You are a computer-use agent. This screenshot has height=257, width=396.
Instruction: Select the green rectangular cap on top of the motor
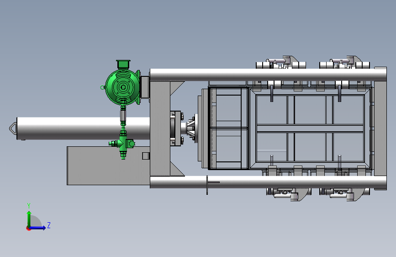point(123,64)
